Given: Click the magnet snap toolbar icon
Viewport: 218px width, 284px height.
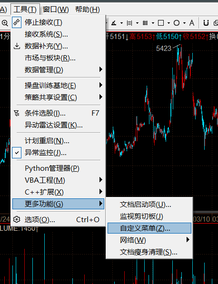Looking at the screenshot, I should click(206, 23).
